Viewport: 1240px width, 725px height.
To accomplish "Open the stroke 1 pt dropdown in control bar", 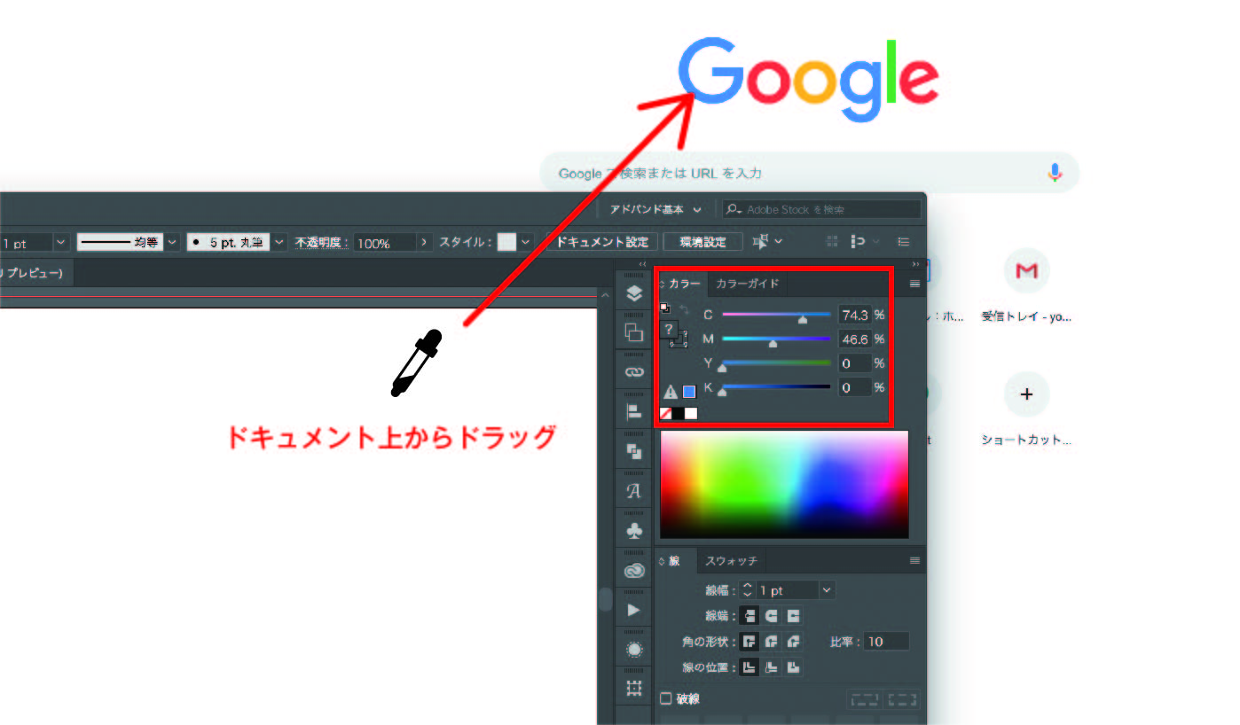I will pyautogui.click(x=61, y=241).
